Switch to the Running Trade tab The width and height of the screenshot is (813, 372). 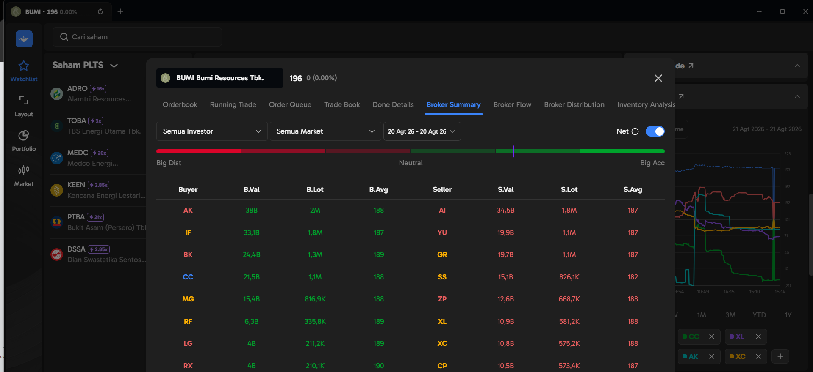(233, 104)
